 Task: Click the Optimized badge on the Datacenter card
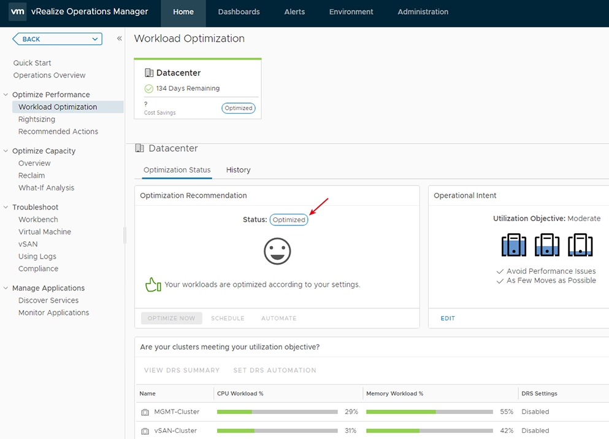pyautogui.click(x=239, y=108)
